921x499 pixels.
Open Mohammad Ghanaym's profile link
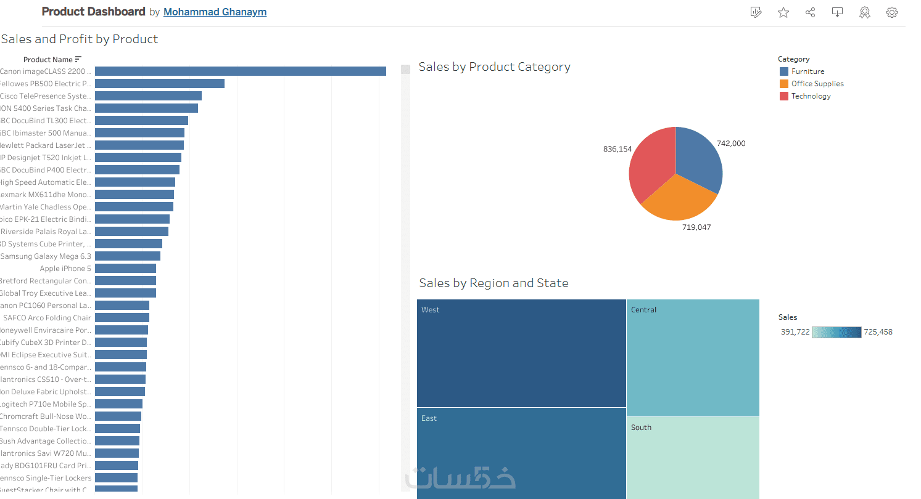tap(215, 12)
